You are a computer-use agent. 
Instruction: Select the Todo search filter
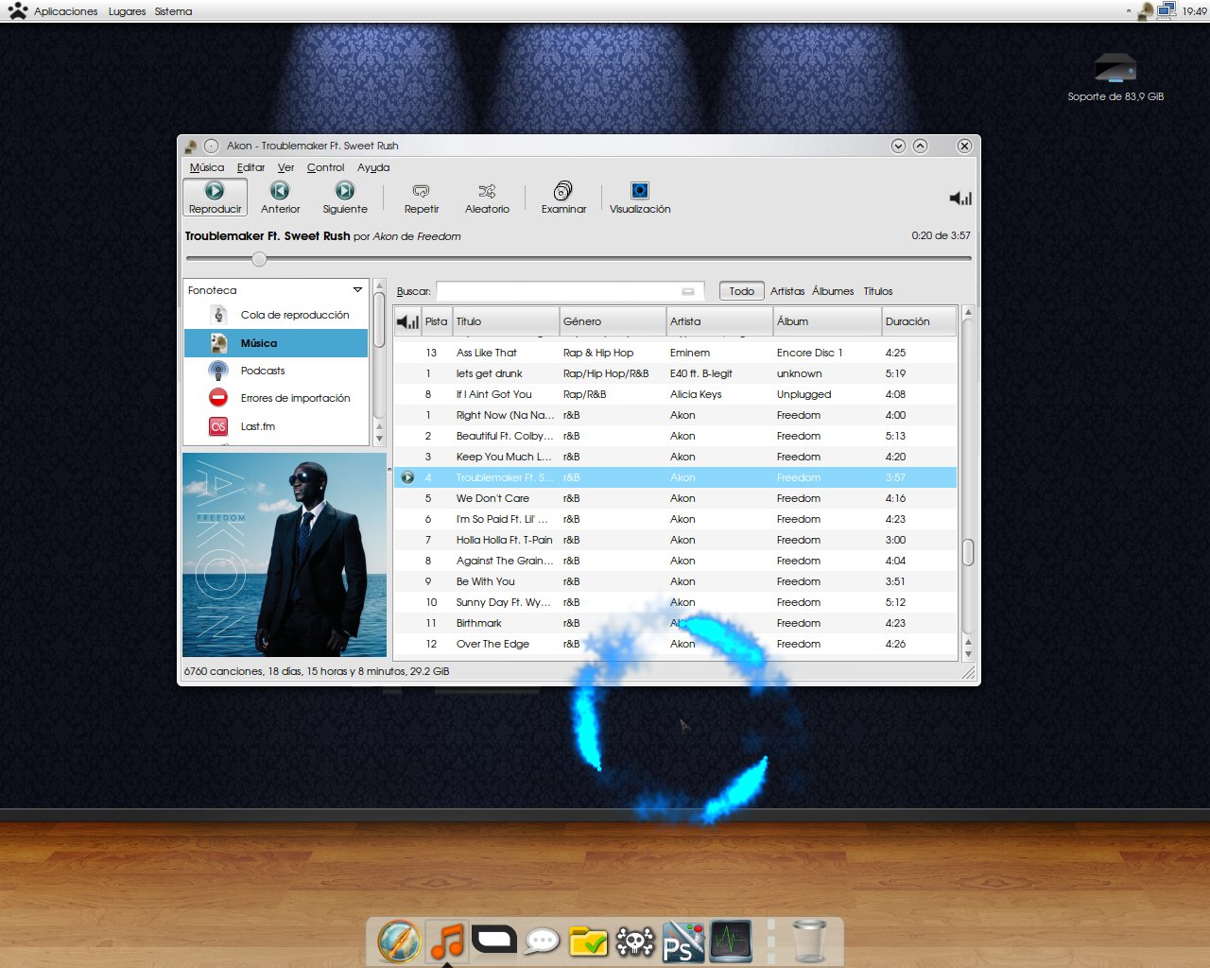pyautogui.click(x=741, y=291)
